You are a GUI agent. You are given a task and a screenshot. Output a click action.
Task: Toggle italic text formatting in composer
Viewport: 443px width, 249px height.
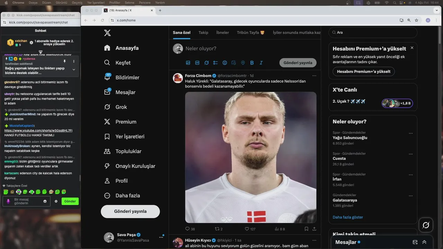tap(261, 63)
